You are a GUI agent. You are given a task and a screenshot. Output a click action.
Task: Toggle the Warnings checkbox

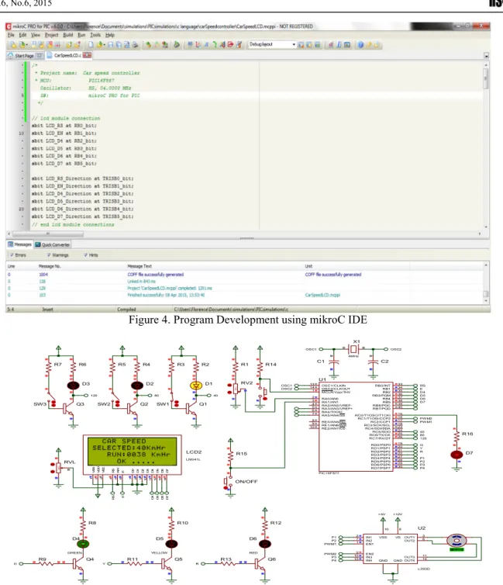[x=49, y=255]
